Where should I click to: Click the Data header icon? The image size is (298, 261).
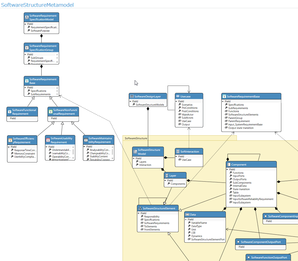(x=187, y=214)
